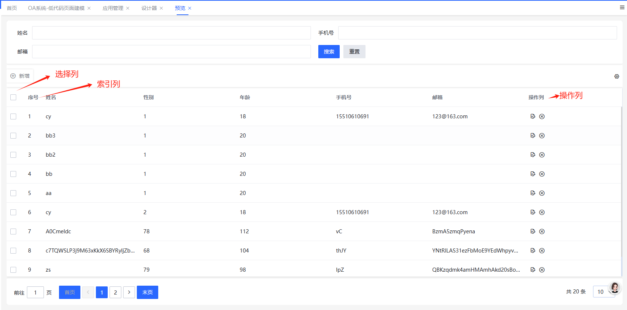The width and height of the screenshot is (627, 310).
Task: Click the 新增 button
Action: pos(20,76)
